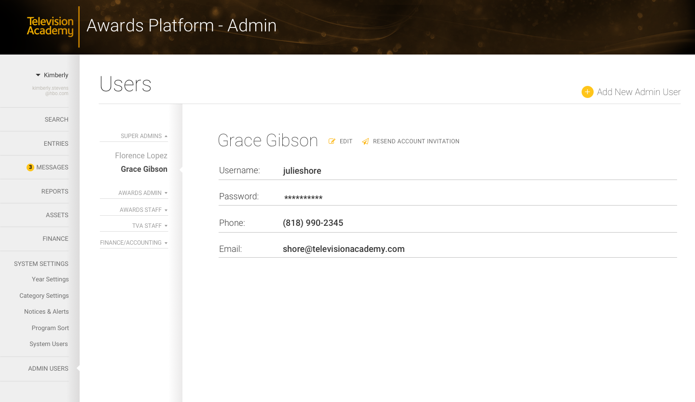Image resolution: width=695 pixels, height=402 pixels.
Task: Click the EDIT label for Grace Gibson
Action: click(x=346, y=141)
